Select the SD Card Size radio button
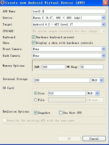This screenshot has width=109, height=145. pos(36,93)
